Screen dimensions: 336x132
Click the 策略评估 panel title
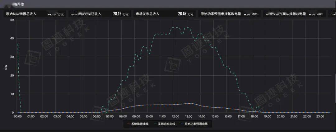coord(19,4)
